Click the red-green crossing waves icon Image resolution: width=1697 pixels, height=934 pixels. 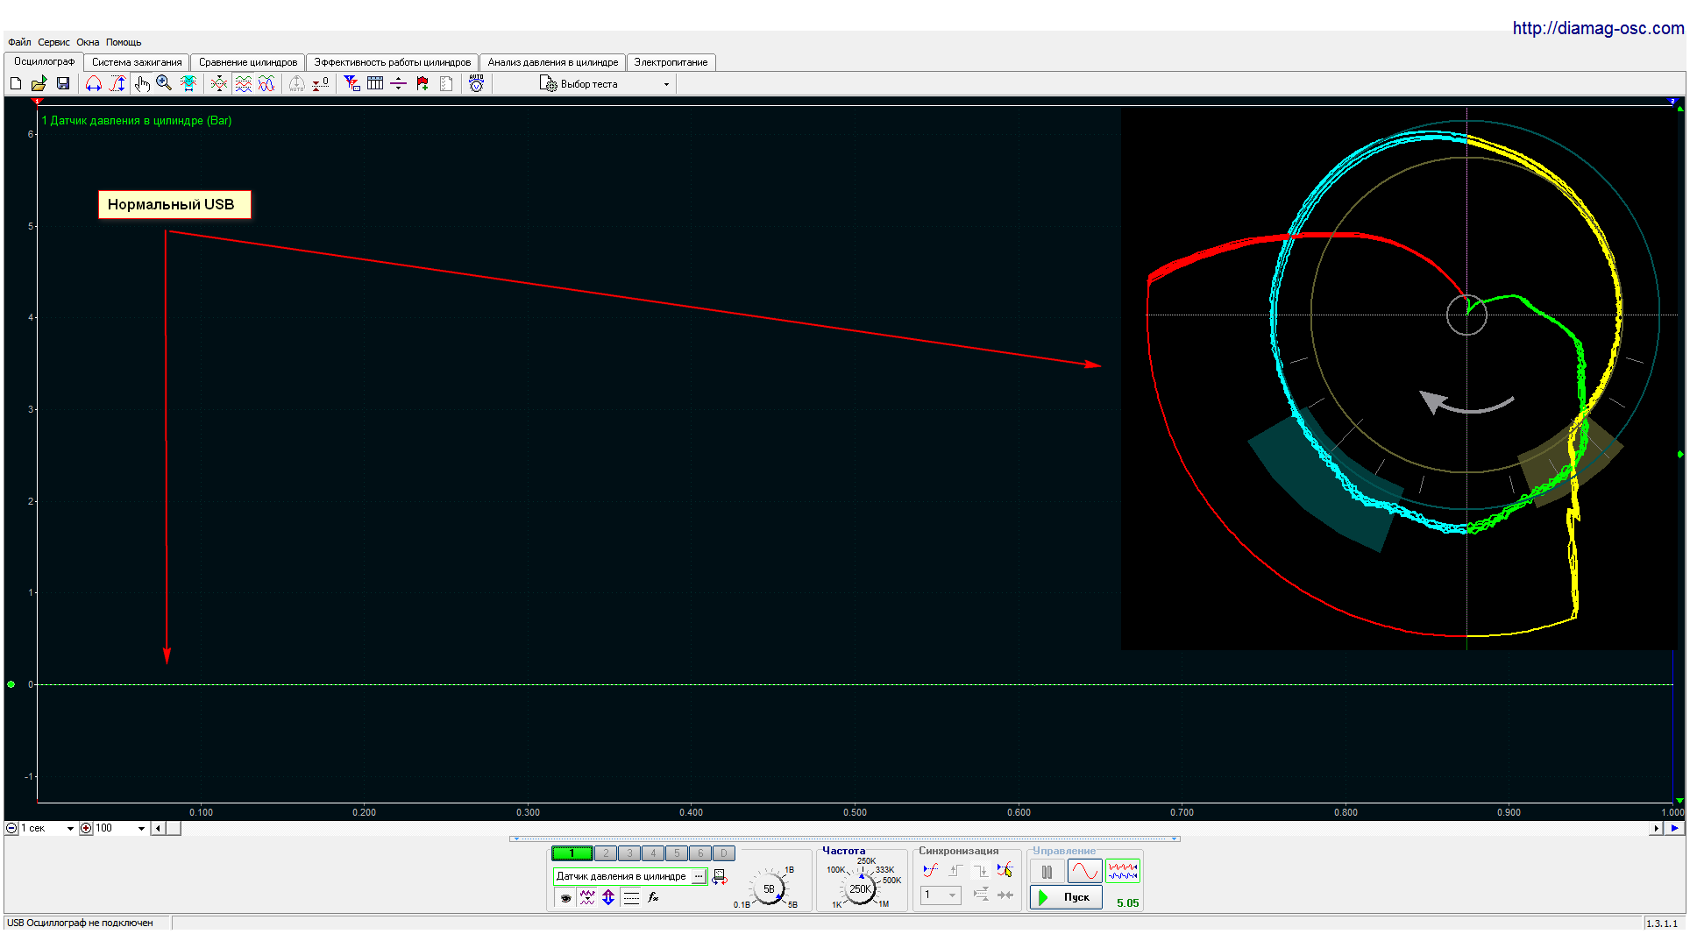pos(219,84)
